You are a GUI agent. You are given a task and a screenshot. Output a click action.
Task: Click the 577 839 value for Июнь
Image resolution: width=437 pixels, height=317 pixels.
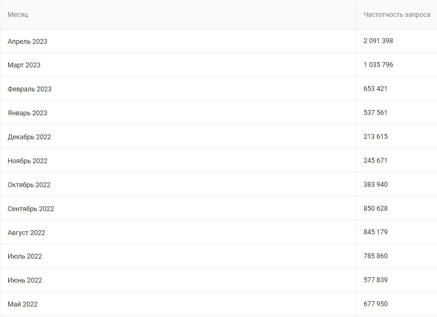[x=375, y=280]
